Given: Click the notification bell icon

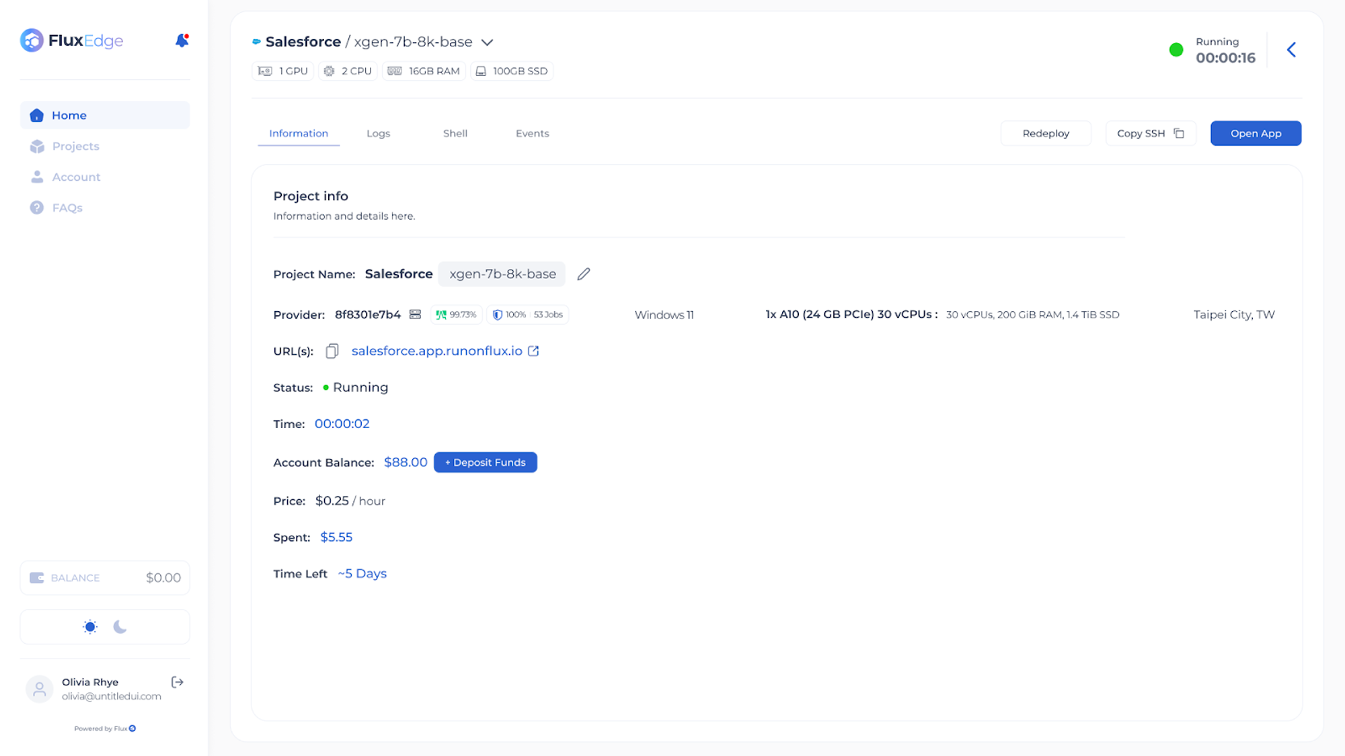Looking at the screenshot, I should (x=182, y=41).
